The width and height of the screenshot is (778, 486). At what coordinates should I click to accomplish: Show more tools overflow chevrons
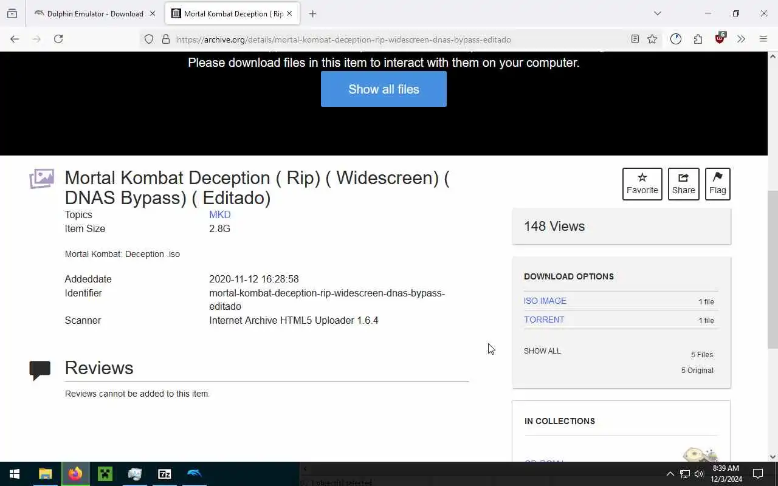[x=741, y=39]
